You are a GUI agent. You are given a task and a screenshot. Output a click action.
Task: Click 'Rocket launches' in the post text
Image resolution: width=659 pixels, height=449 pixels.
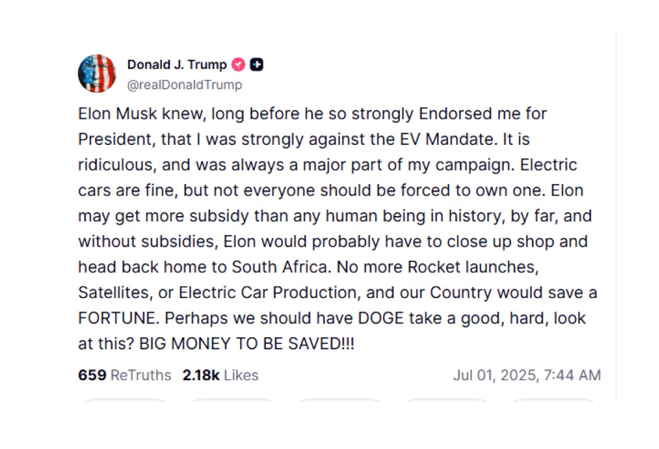[x=473, y=267]
